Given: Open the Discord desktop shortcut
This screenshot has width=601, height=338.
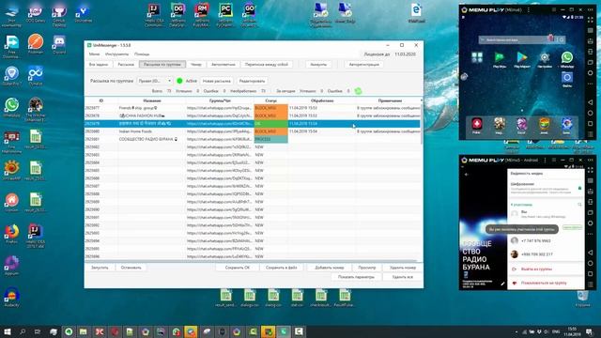Looking at the screenshot, I should [59, 44].
